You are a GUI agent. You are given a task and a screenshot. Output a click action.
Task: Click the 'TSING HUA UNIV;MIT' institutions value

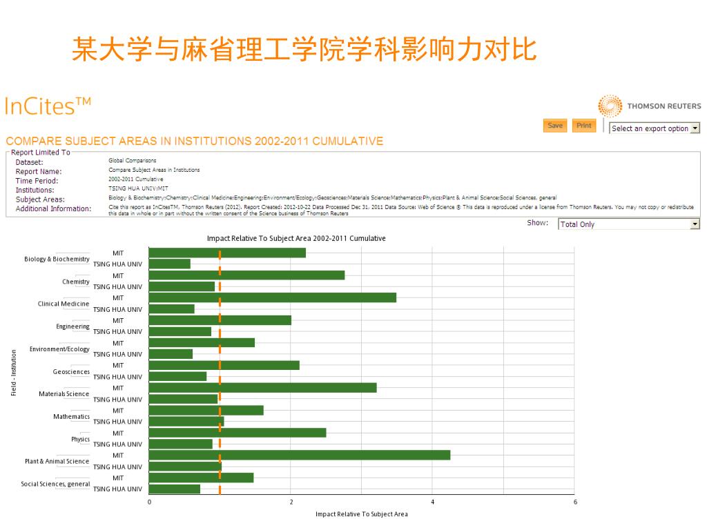click(138, 188)
